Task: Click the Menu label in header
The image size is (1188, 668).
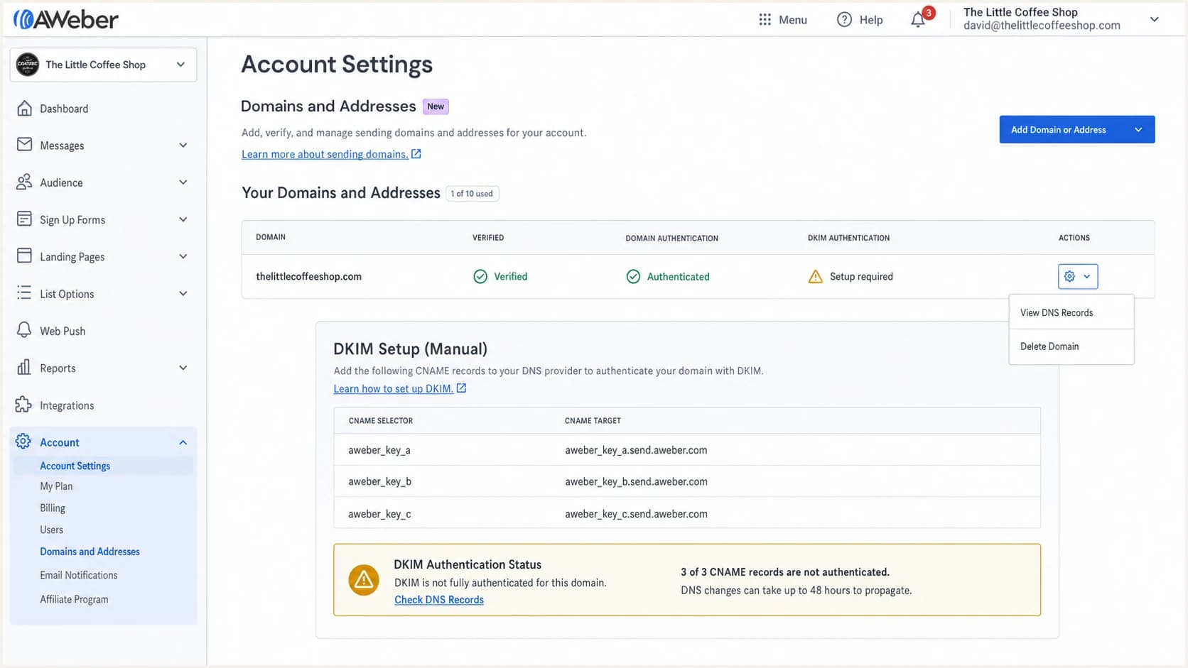Action: [793, 20]
